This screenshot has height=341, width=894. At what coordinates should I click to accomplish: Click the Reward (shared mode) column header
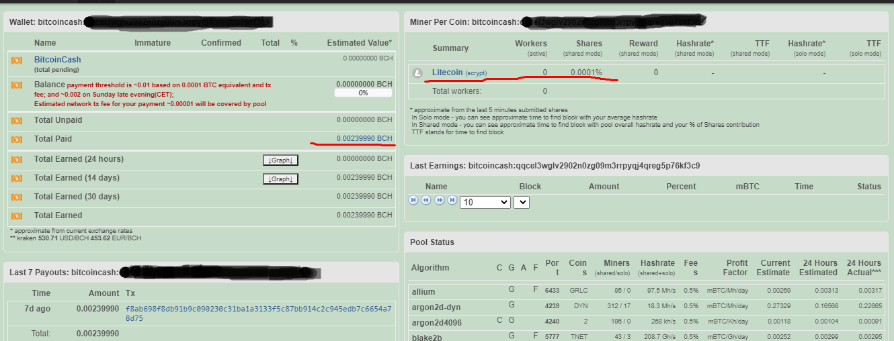(639, 48)
